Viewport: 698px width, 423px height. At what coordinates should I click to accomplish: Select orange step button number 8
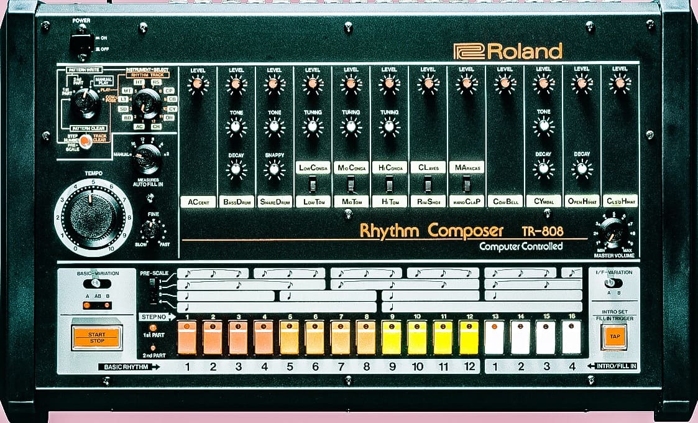tap(366, 337)
